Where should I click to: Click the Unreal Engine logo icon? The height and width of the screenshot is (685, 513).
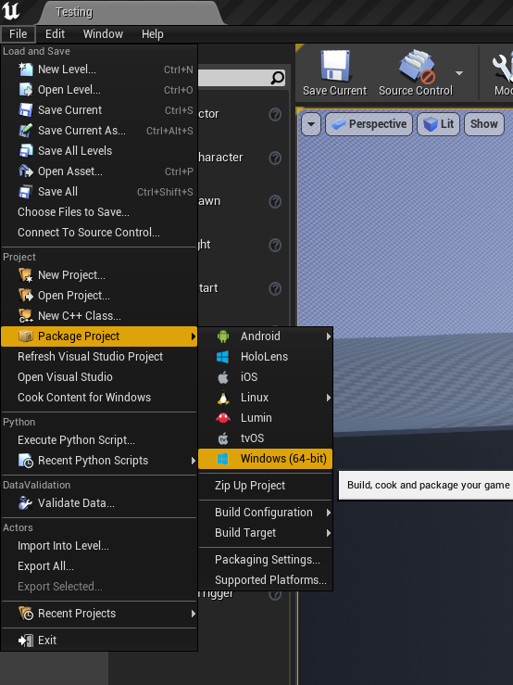(x=10, y=11)
